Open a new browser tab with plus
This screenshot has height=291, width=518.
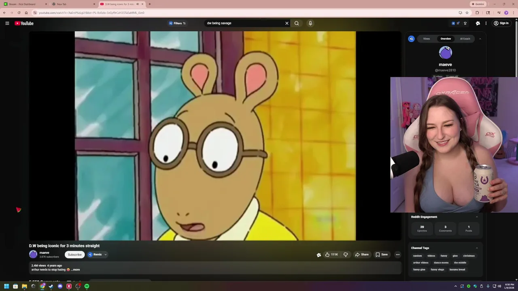[x=150, y=4]
